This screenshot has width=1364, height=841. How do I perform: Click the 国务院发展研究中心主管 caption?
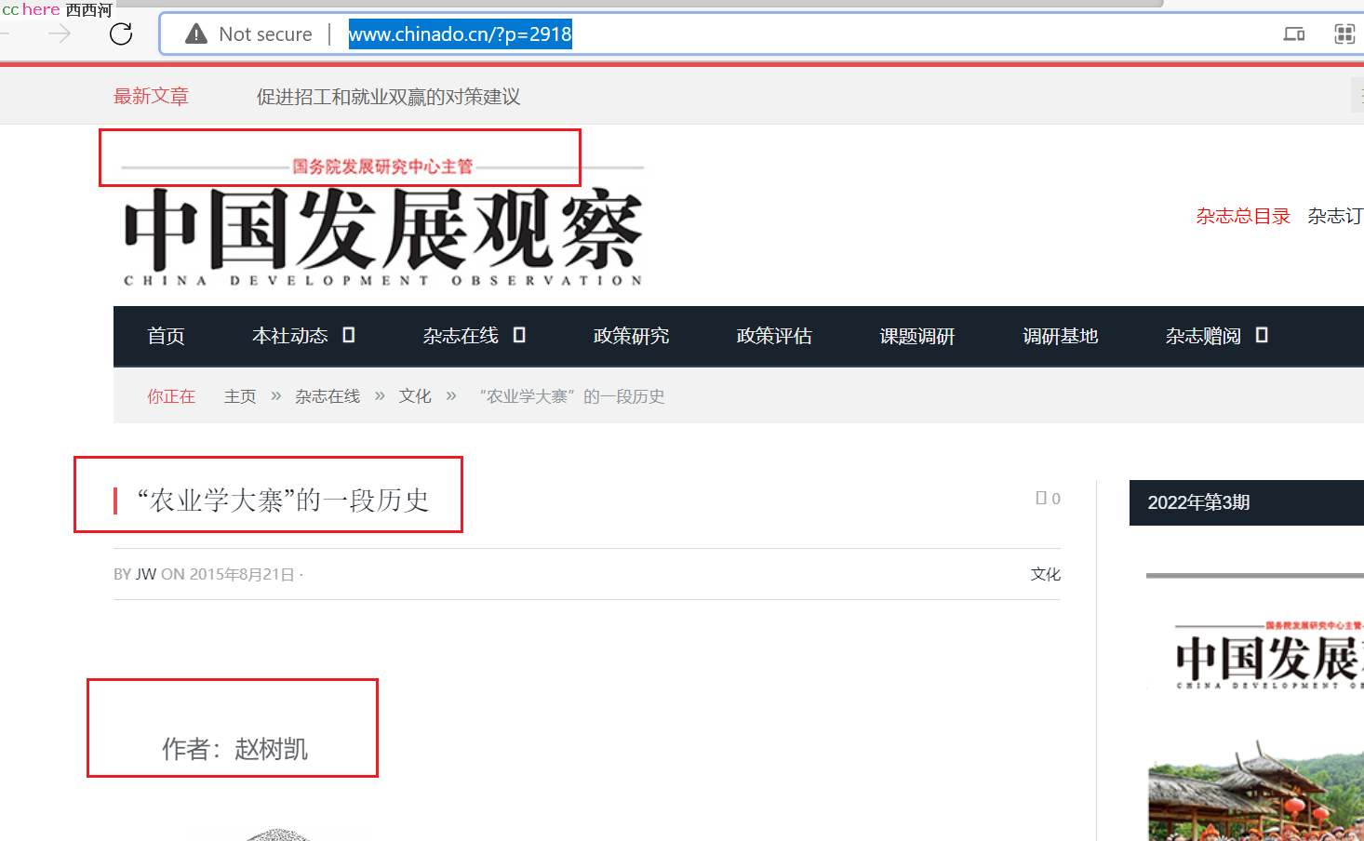coord(382,167)
